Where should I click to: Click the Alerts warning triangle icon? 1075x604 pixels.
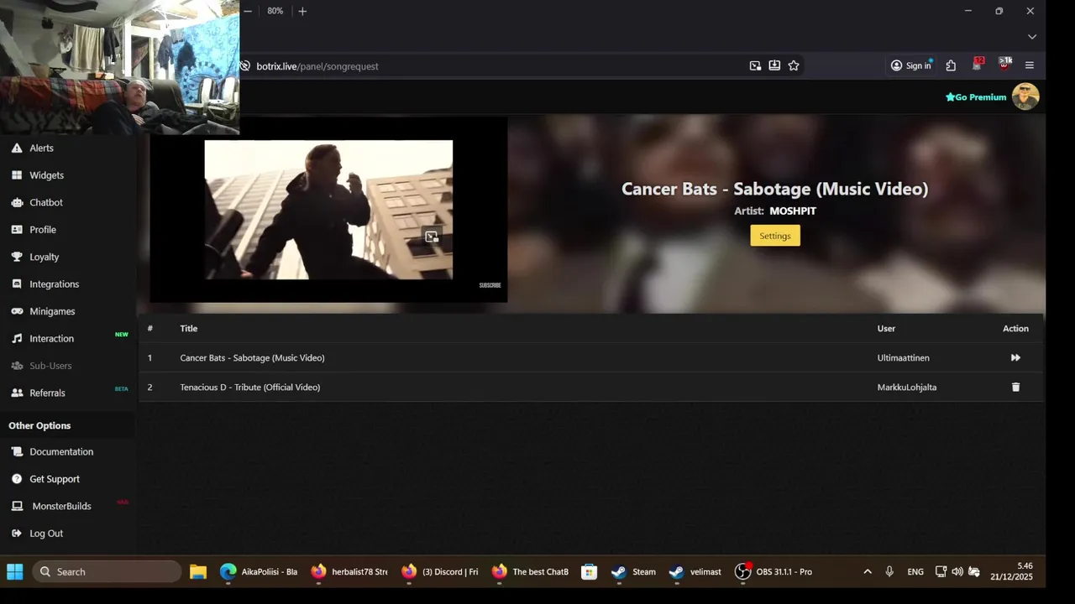tap(17, 148)
